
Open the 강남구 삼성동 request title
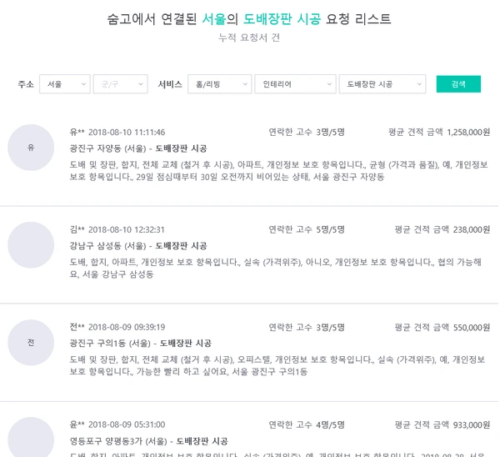pyautogui.click(x=138, y=246)
